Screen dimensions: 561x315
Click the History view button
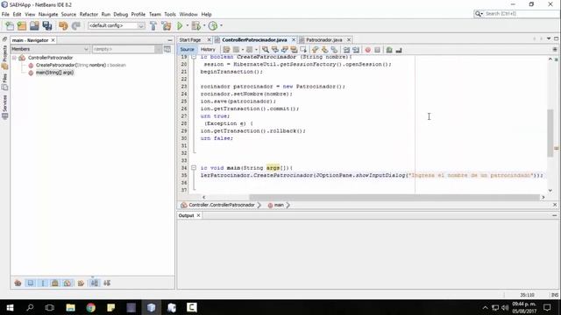208,50
